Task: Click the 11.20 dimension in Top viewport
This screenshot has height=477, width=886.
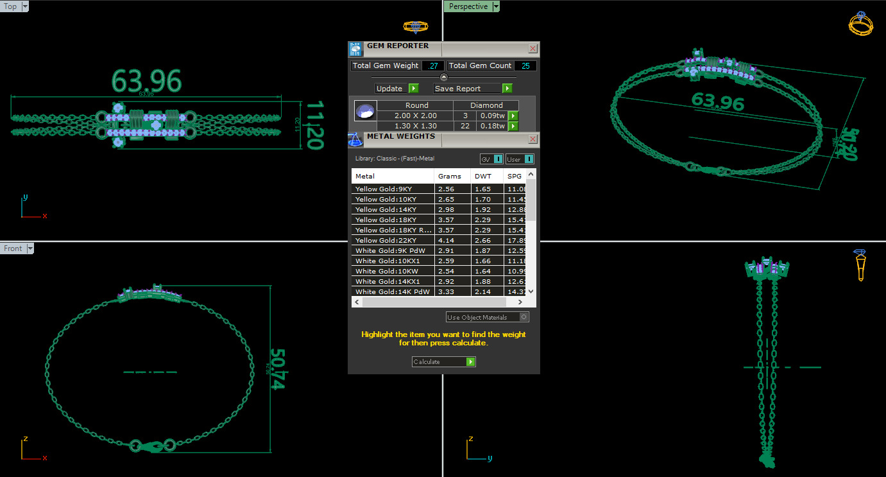Action: 314,125
